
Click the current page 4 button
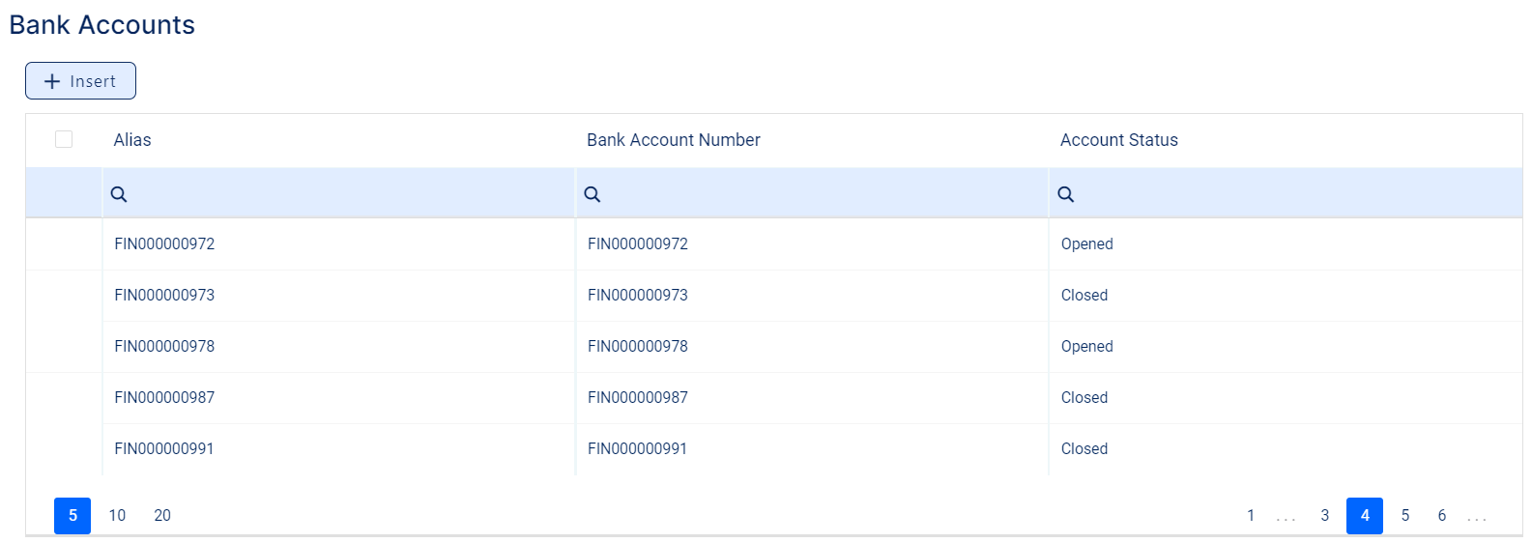coord(1365,516)
